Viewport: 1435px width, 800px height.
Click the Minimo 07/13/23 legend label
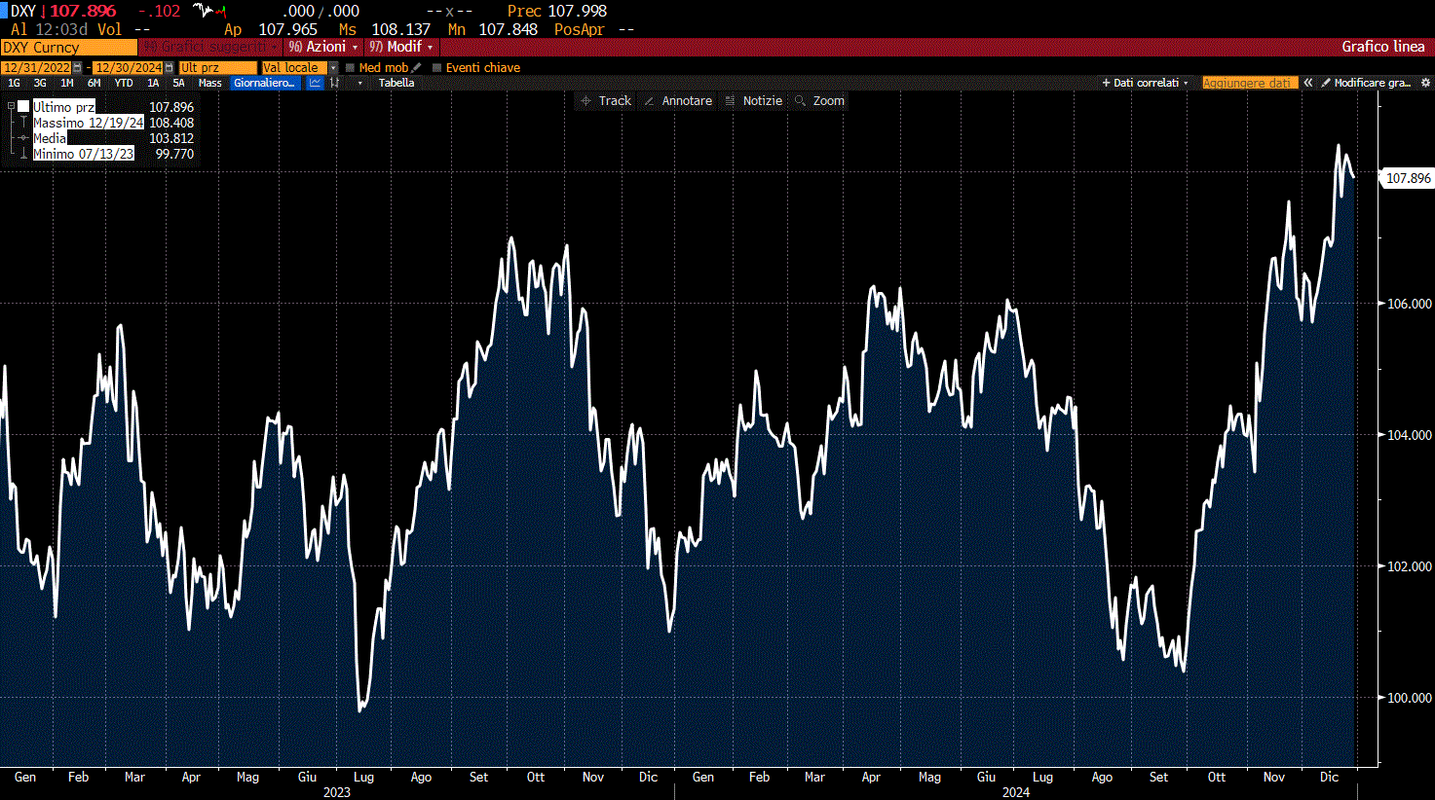coord(84,154)
